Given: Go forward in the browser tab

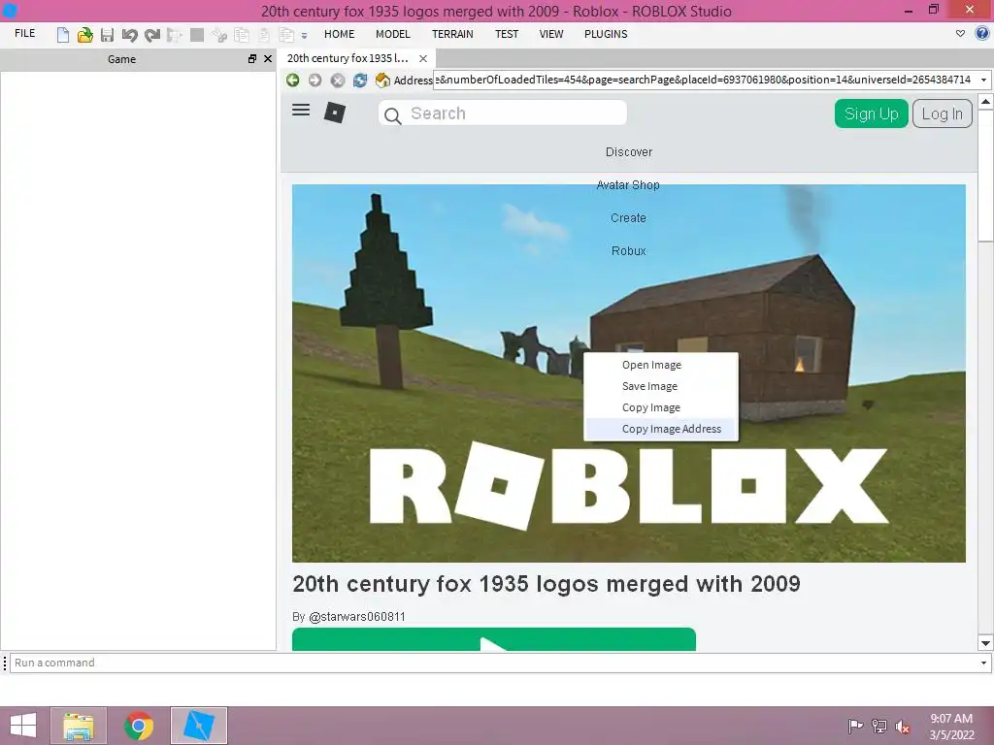Looking at the screenshot, I should (x=315, y=80).
